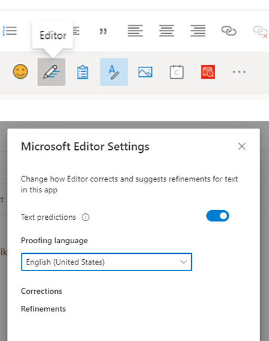This screenshot has width=269, height=341.
Task: Turn on numbered list
Action: [x=10, y=31]
